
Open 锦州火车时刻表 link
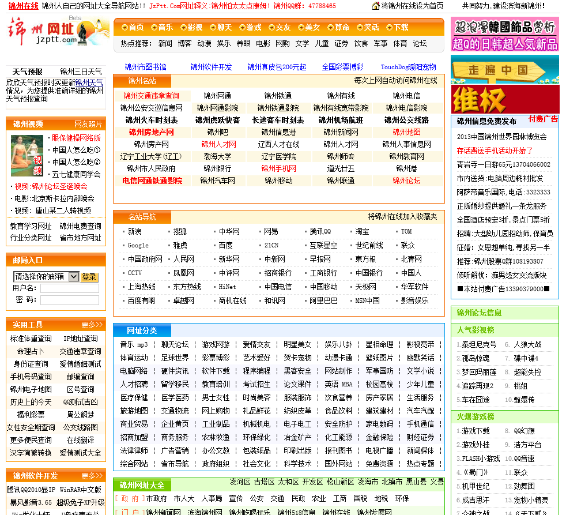(151, 121)
